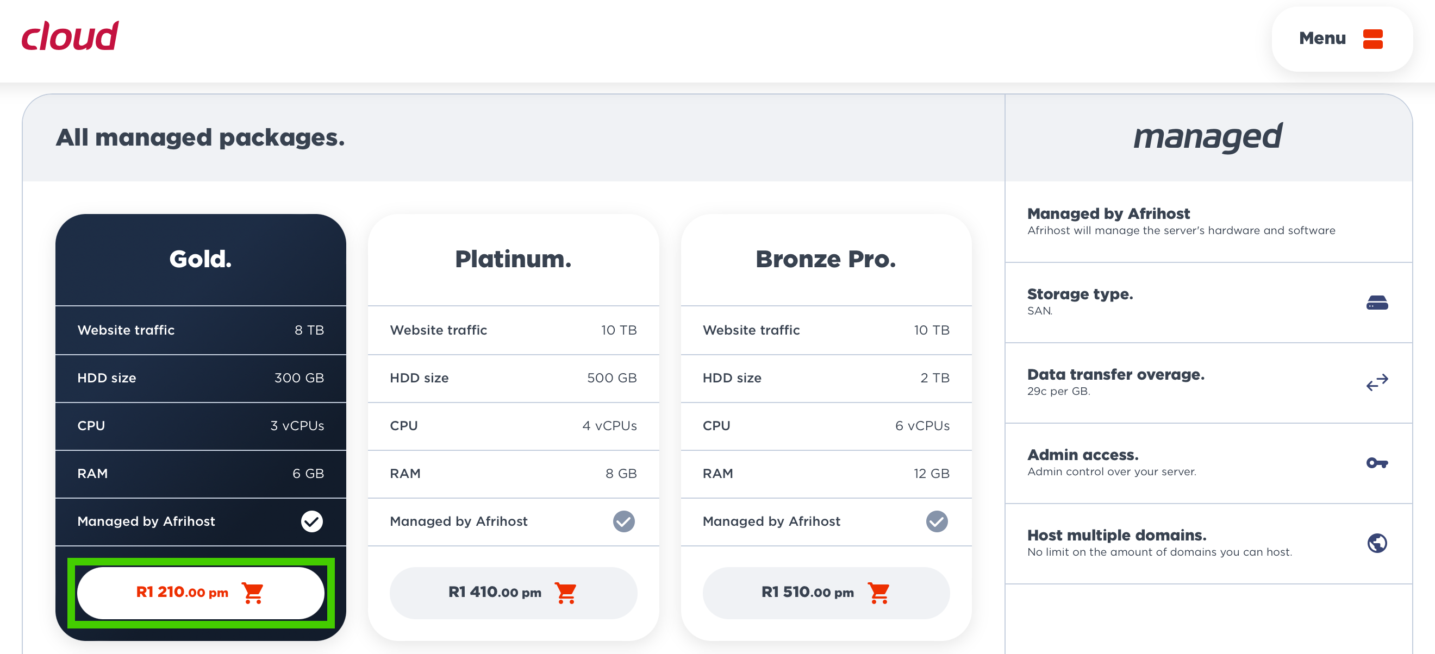
Task: Toggle Gold Managed by Afrihost checkmark
Action: point(311,521)
